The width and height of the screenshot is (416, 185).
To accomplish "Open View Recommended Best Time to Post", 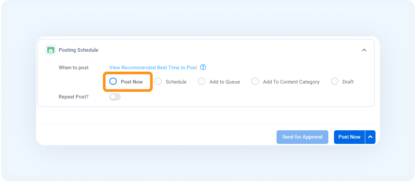I will pyautogui.click(x=153, y=68).
